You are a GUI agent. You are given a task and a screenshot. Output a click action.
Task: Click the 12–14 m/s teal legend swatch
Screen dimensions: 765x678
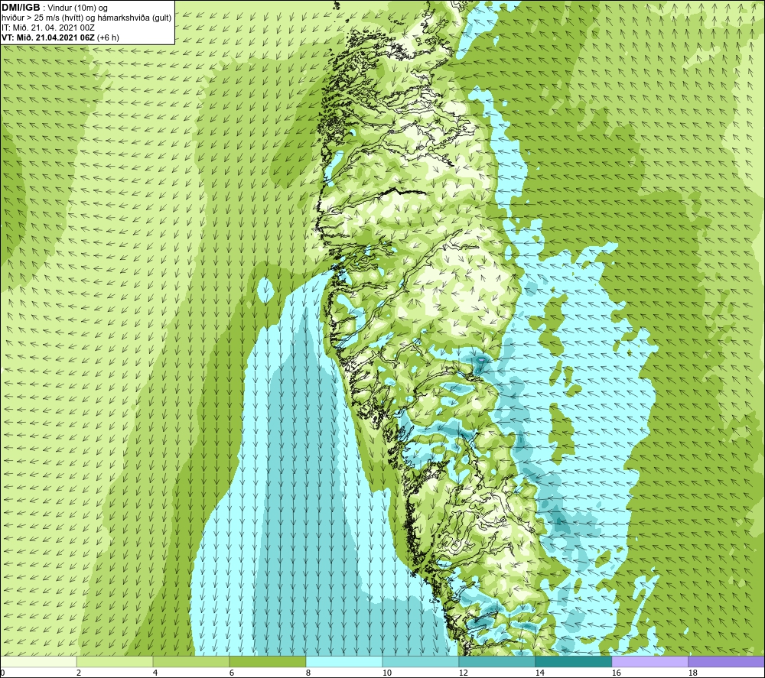click(496, 661)
